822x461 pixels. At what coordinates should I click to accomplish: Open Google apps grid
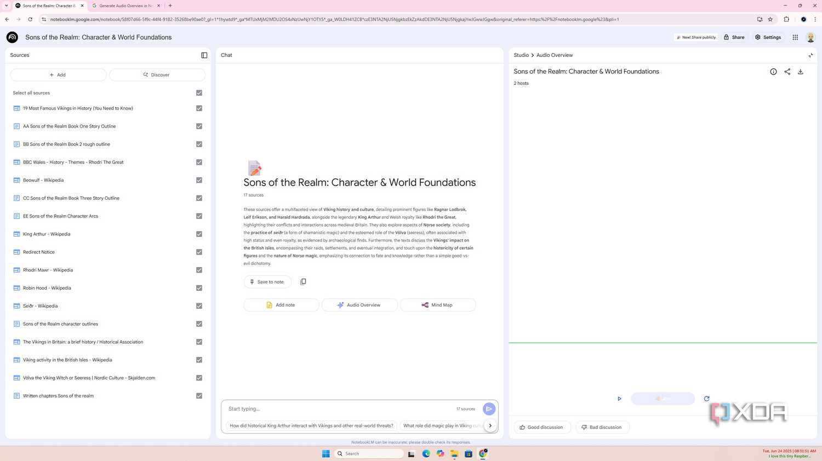[795, 37]
